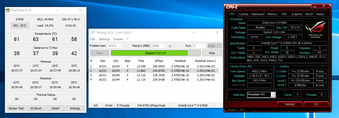This screenshot has width=339, height=118.
Task: Click the LinX app icon in title bar
Action: tap(93, 32)
